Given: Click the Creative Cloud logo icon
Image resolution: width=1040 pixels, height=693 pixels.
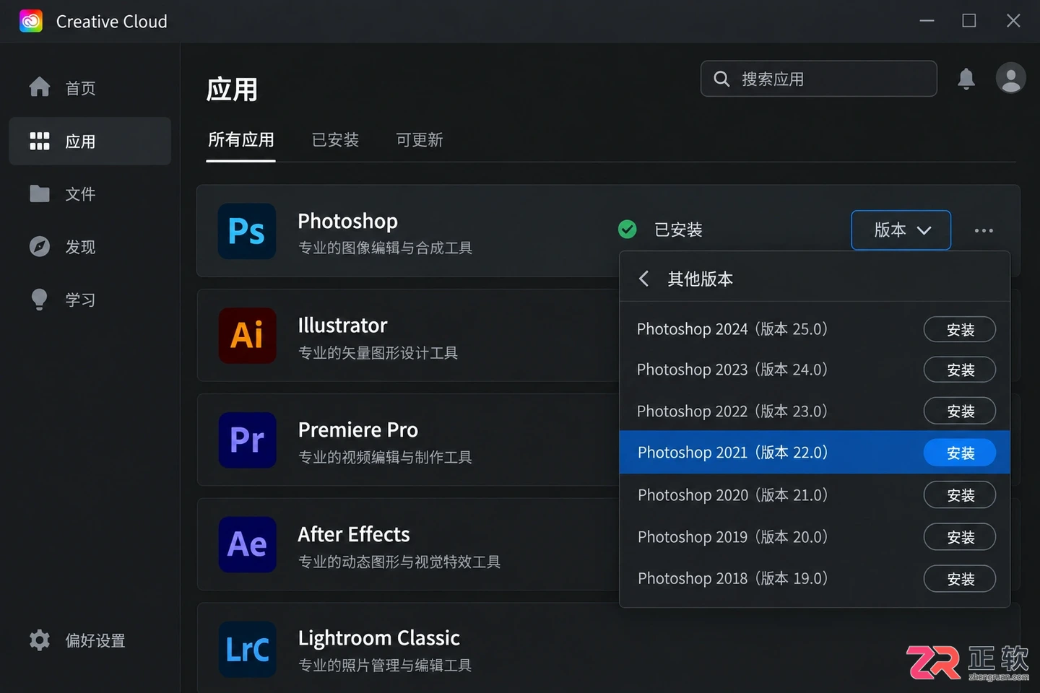Looking at the screenshot, I should 31,21.
